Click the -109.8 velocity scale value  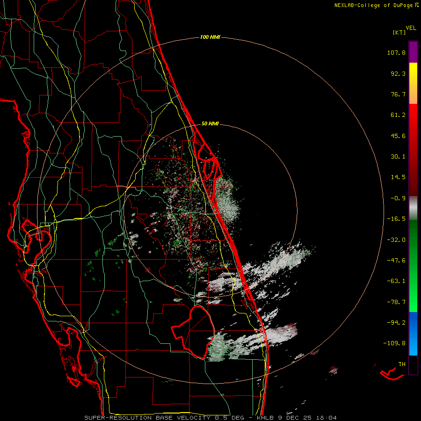[x=394, y=343]
